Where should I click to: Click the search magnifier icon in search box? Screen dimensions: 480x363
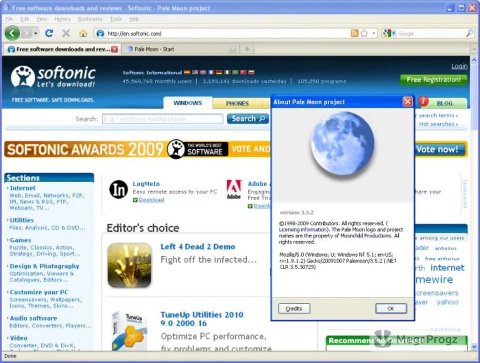click(469, 33)
